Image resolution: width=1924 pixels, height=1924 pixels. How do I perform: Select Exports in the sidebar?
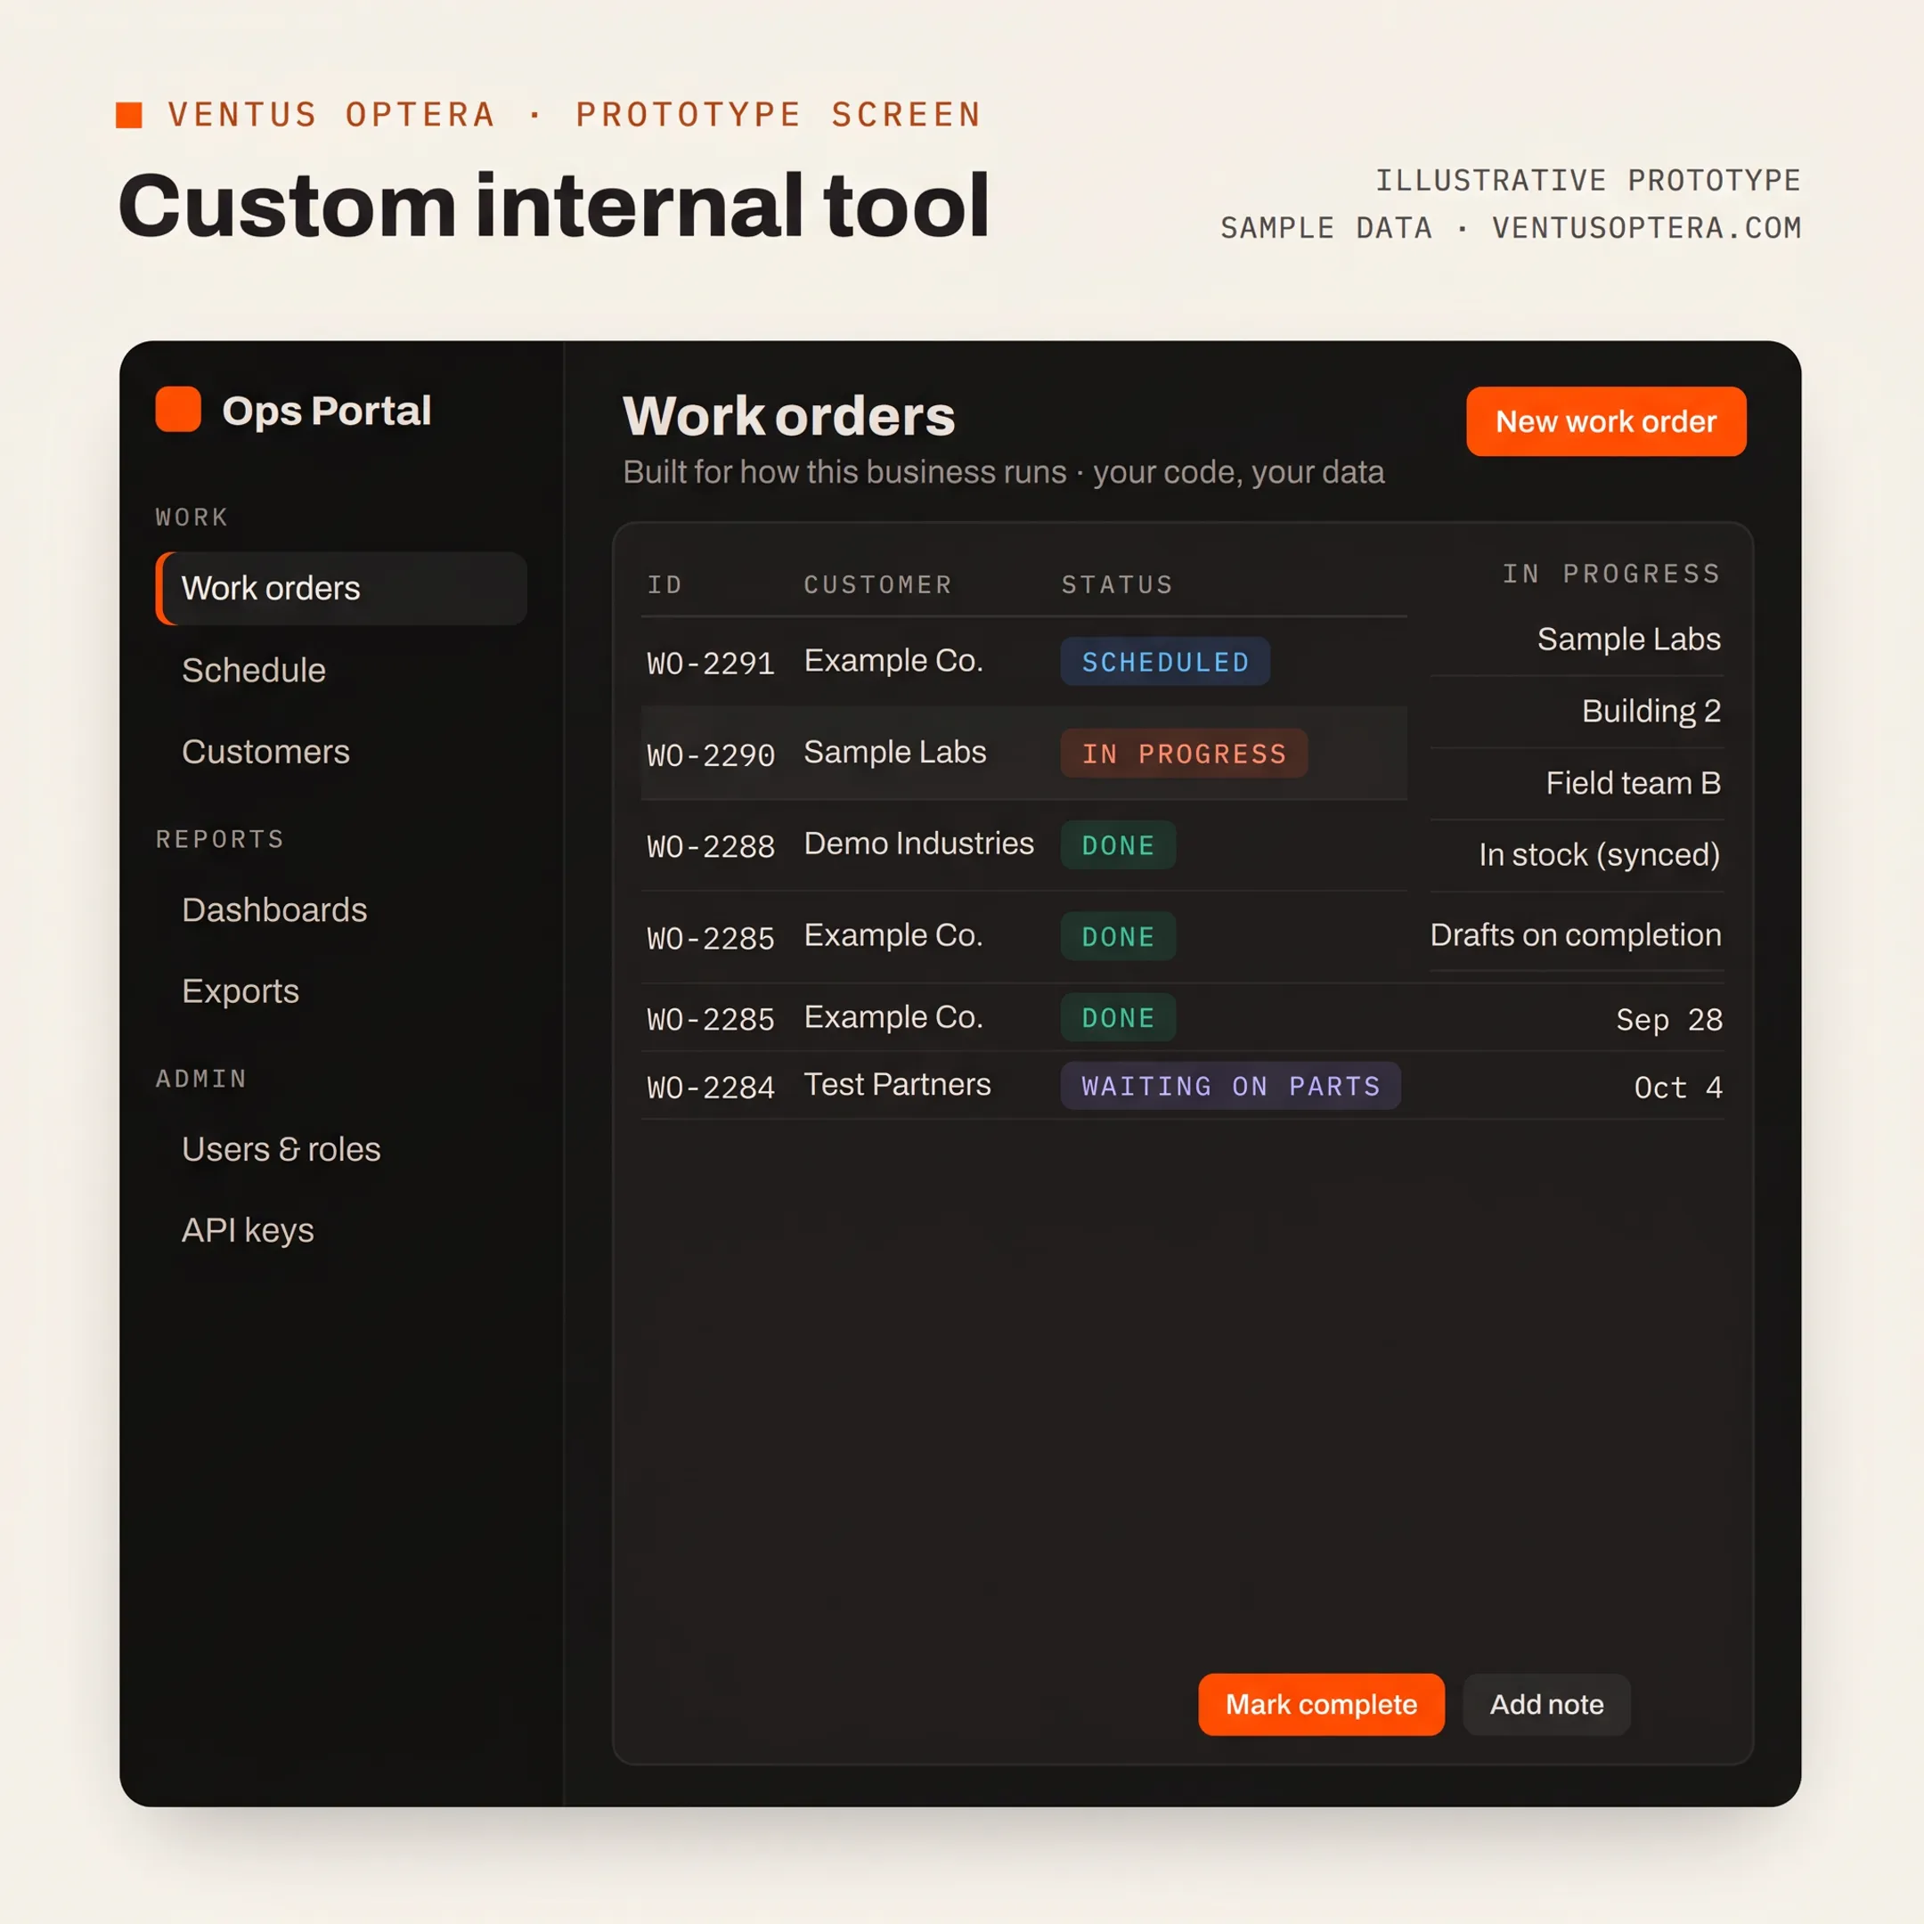tap(241, 992)
